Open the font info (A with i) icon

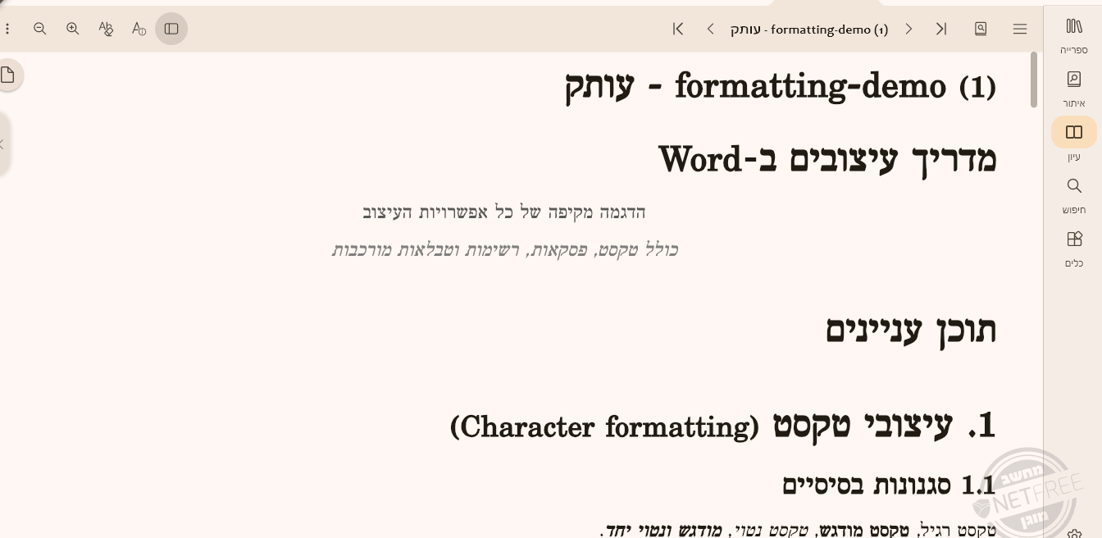(139, 29)
